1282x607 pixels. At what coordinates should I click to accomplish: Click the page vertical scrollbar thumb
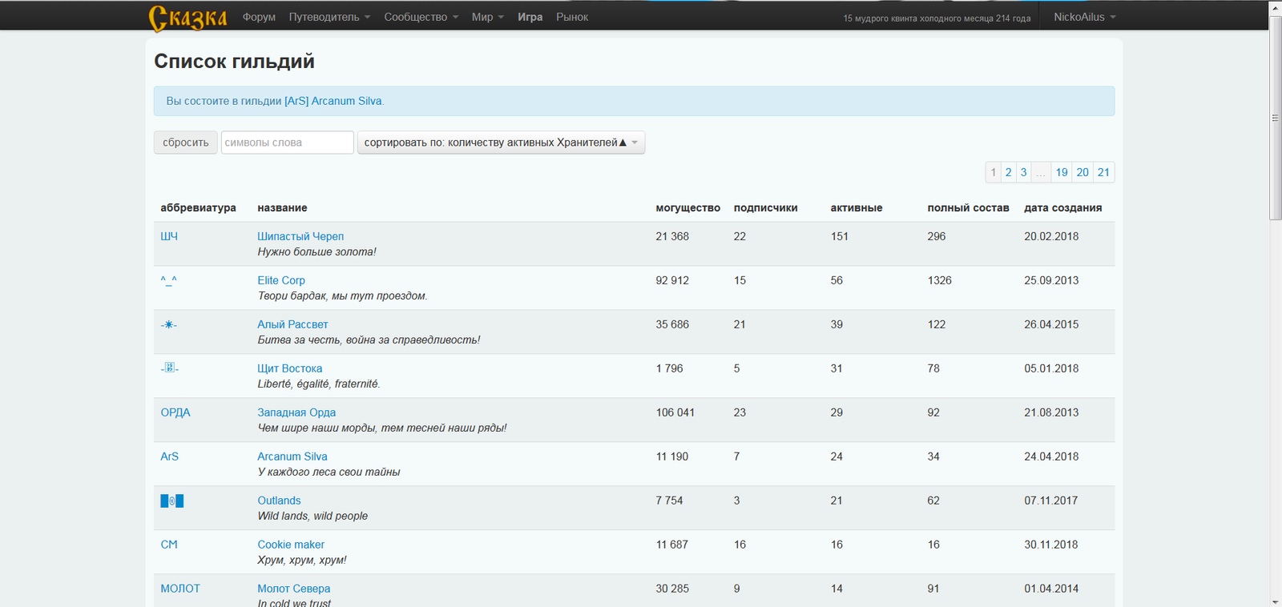(1276, 118)
